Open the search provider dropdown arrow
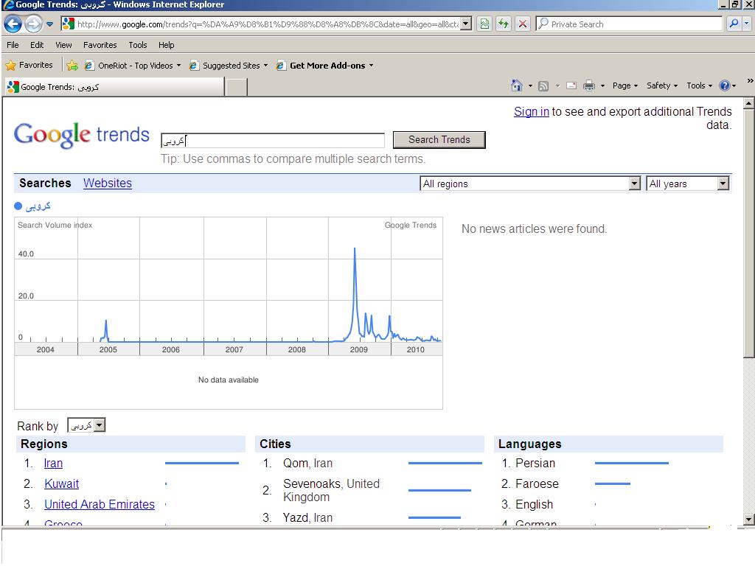755x566 pixels. click(746, 24)
